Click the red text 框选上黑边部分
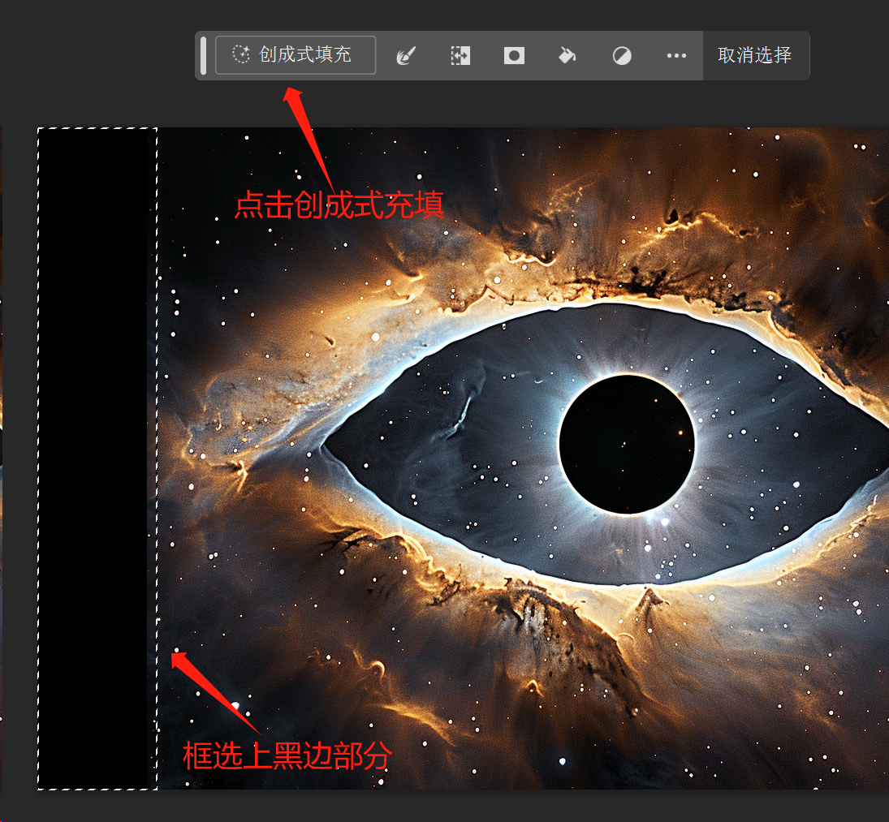Image resolution: width=889 pixels, height=822 pixels. [287, 755]
